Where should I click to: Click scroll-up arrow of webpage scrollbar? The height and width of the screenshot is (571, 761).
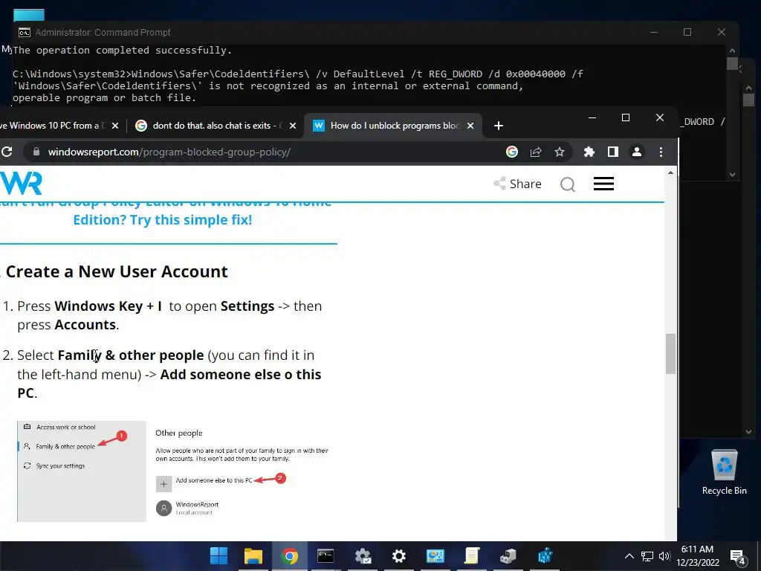(671, 172)
